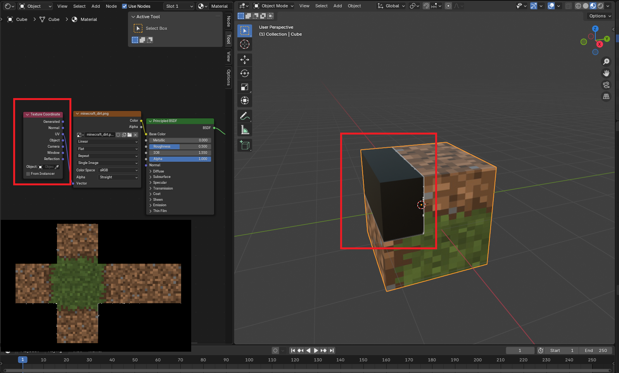Click the new image copy icon
Viewport: 619px width, 373px height.
[124, 135]
